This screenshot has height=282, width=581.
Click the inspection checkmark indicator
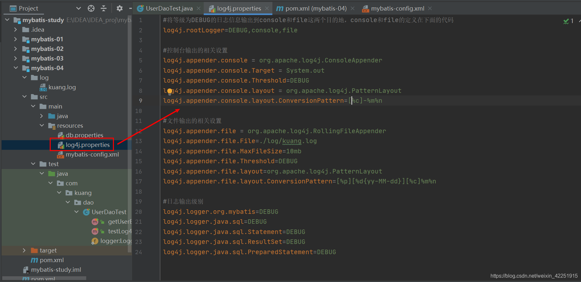click(566, 21)
